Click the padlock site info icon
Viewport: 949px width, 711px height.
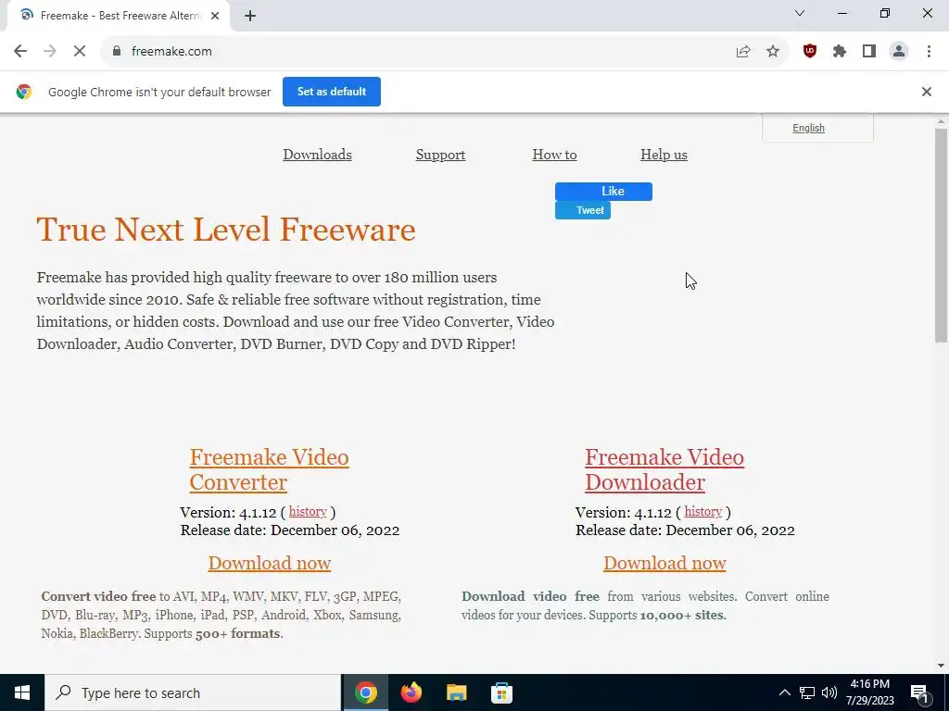(117, 52)
